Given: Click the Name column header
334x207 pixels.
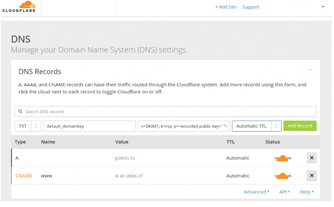Looking at the screenshot, I should (48, 142).
